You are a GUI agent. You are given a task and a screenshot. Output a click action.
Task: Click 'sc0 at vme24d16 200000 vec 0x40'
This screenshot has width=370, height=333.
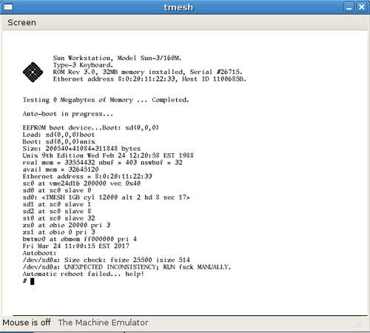[81, 184]
